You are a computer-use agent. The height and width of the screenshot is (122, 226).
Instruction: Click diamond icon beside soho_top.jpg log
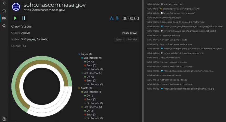click(162, 89)
